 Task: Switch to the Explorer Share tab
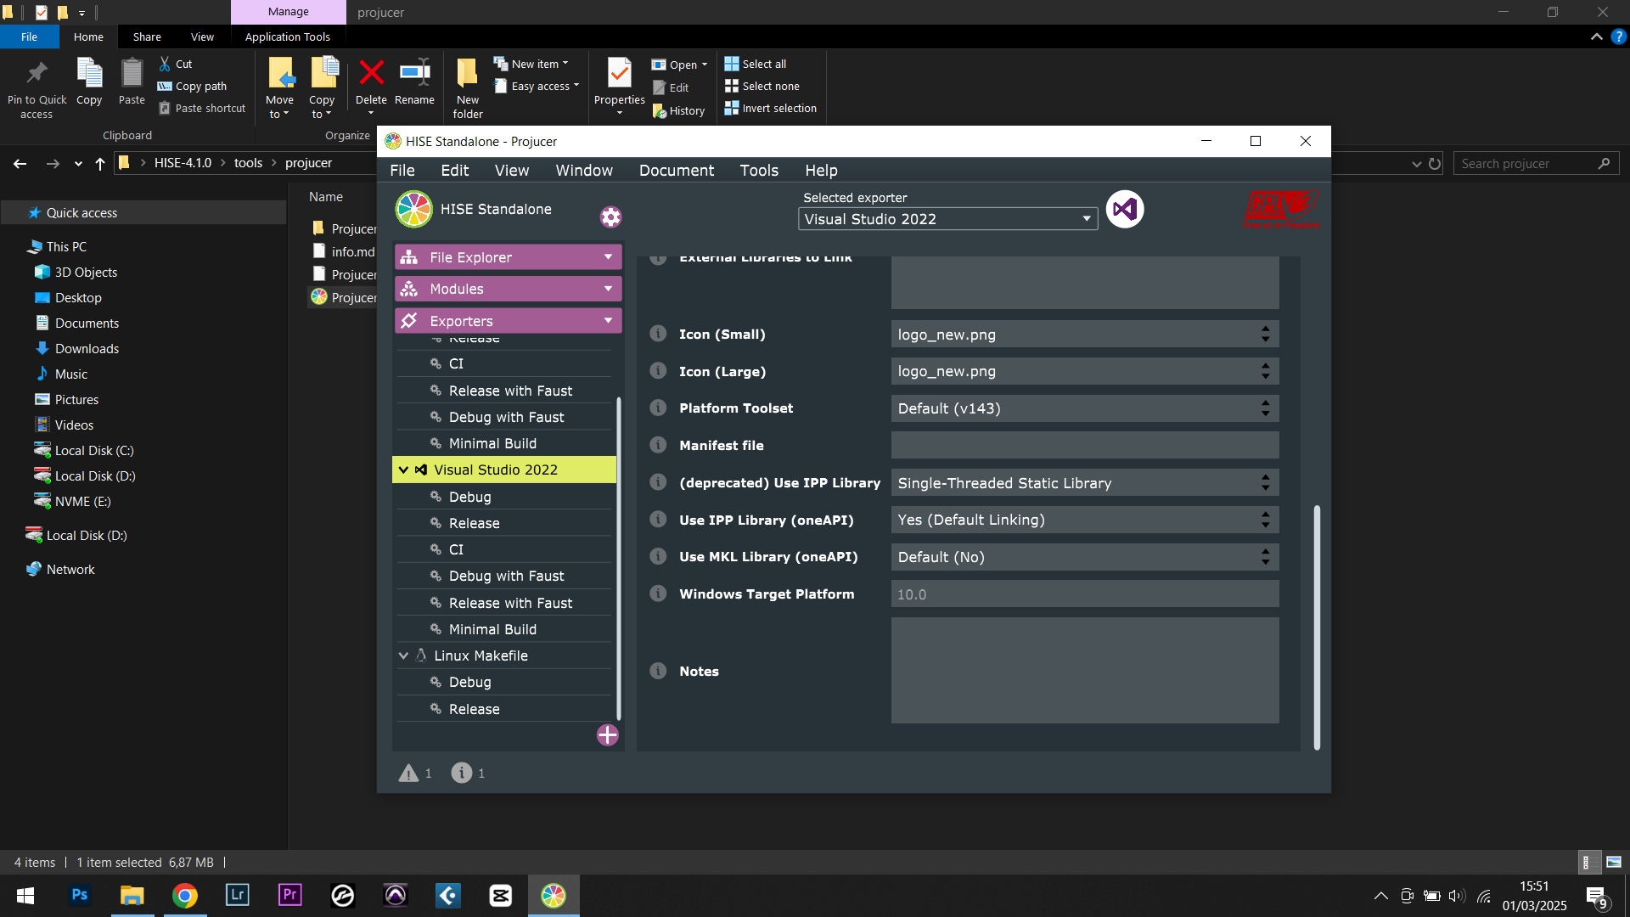[x=147, y=37]
